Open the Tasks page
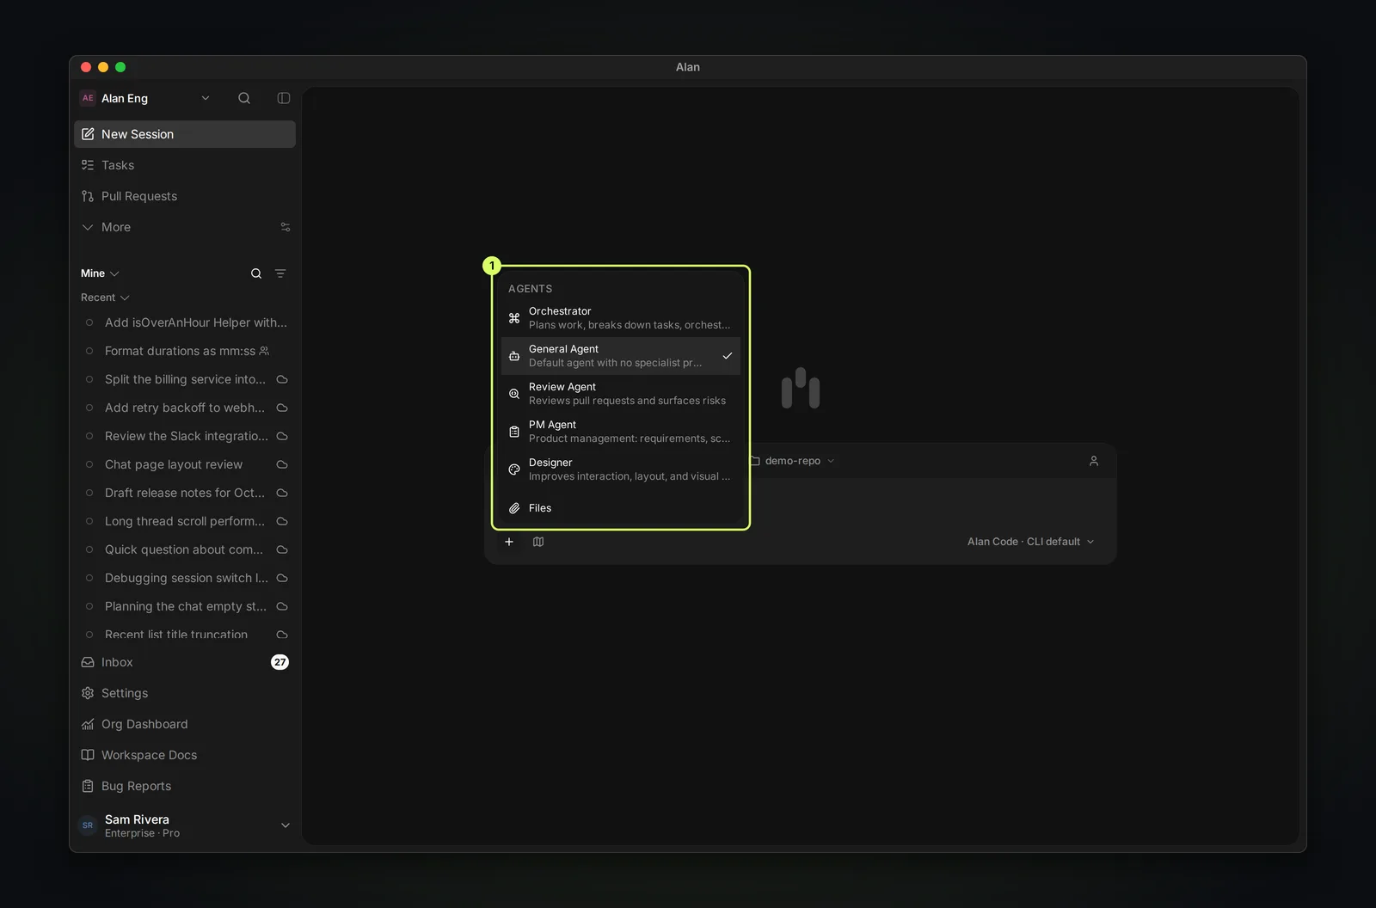Viewport: 1376px width, 908px height. coord(185,165)
